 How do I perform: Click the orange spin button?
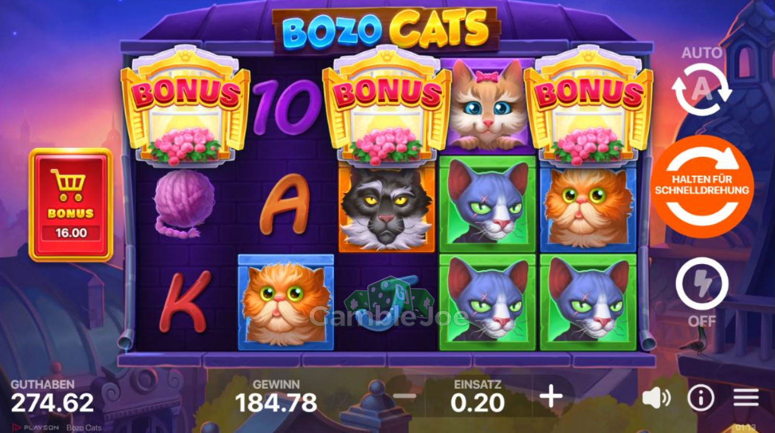(702, 186)
